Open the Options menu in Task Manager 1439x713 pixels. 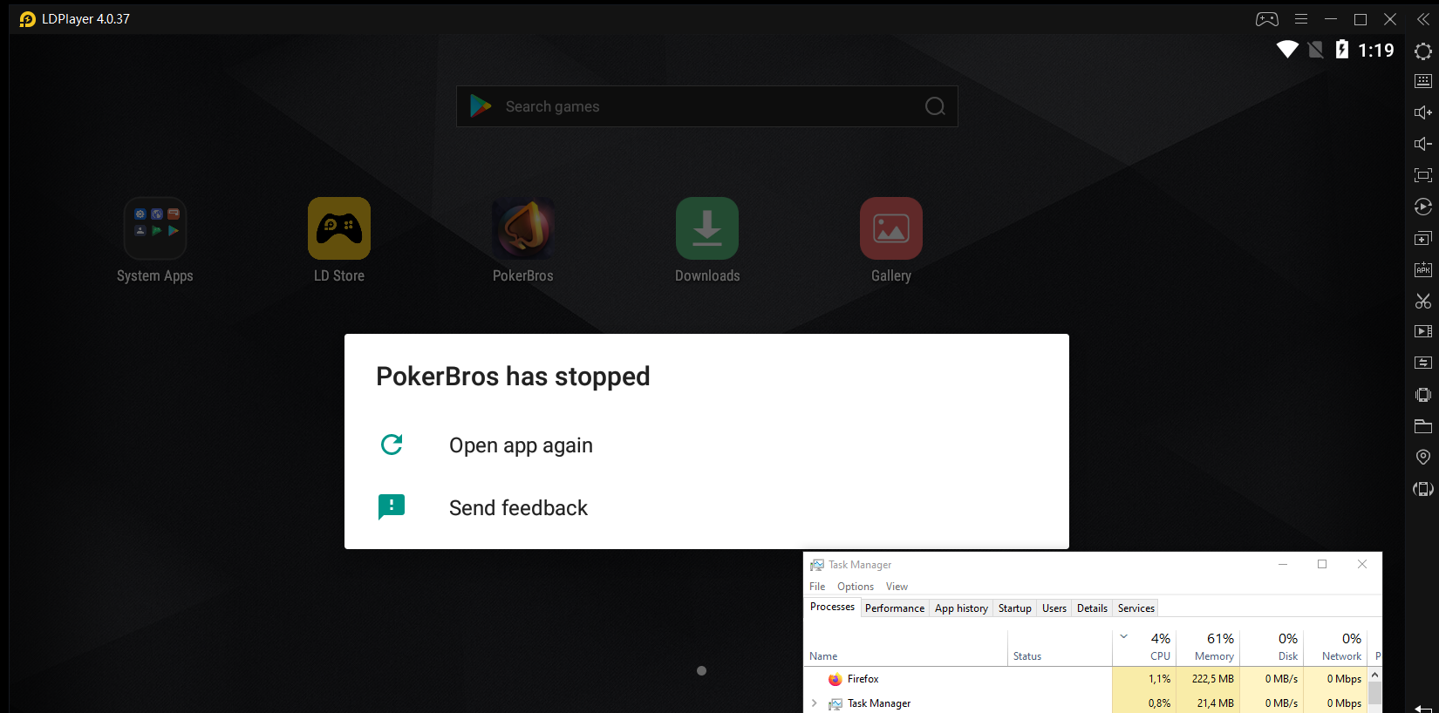coord(856,587)
